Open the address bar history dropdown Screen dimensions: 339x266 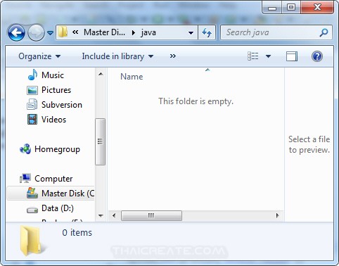[x=191, y=33]
